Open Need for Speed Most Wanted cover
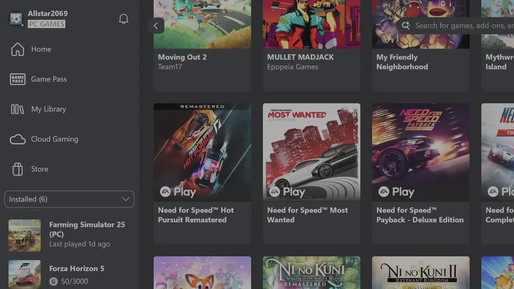Screen dimensions: 514x289 312,152
